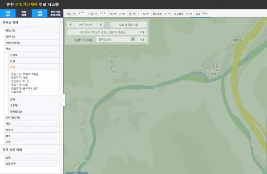Click the 평균풍속 0.4 reading
Image resolution: width=267 pixels, height=174 pixels.
pos(162,14)
